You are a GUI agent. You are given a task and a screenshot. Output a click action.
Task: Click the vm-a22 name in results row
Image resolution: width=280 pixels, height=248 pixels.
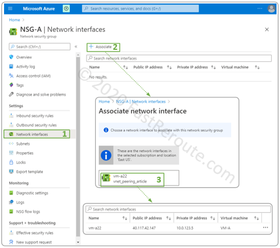(95, 228)
